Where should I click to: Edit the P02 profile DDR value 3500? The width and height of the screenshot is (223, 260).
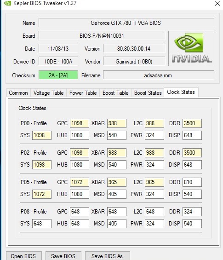tap(192, 153)
